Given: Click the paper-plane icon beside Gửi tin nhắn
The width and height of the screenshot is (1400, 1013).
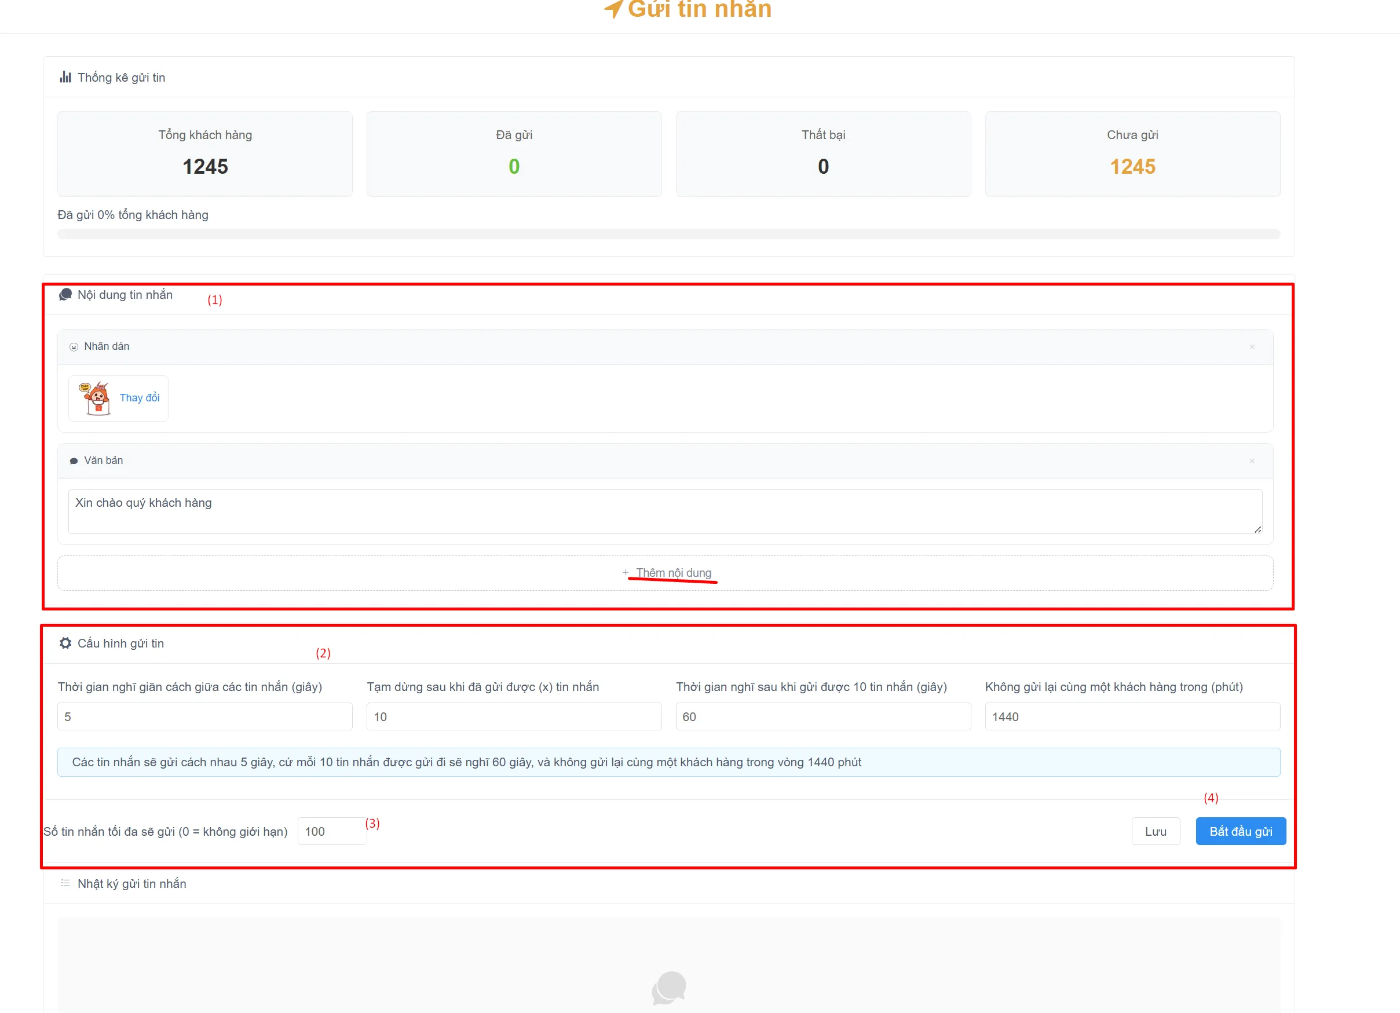Looking at the screenshot, I should click(613, 9).
